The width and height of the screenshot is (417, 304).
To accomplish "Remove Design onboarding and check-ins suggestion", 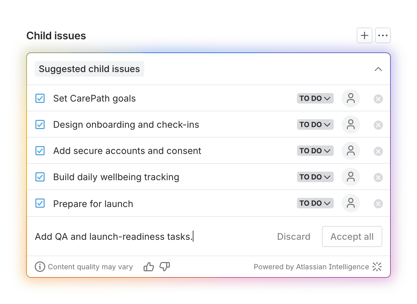I will point(378,125).
